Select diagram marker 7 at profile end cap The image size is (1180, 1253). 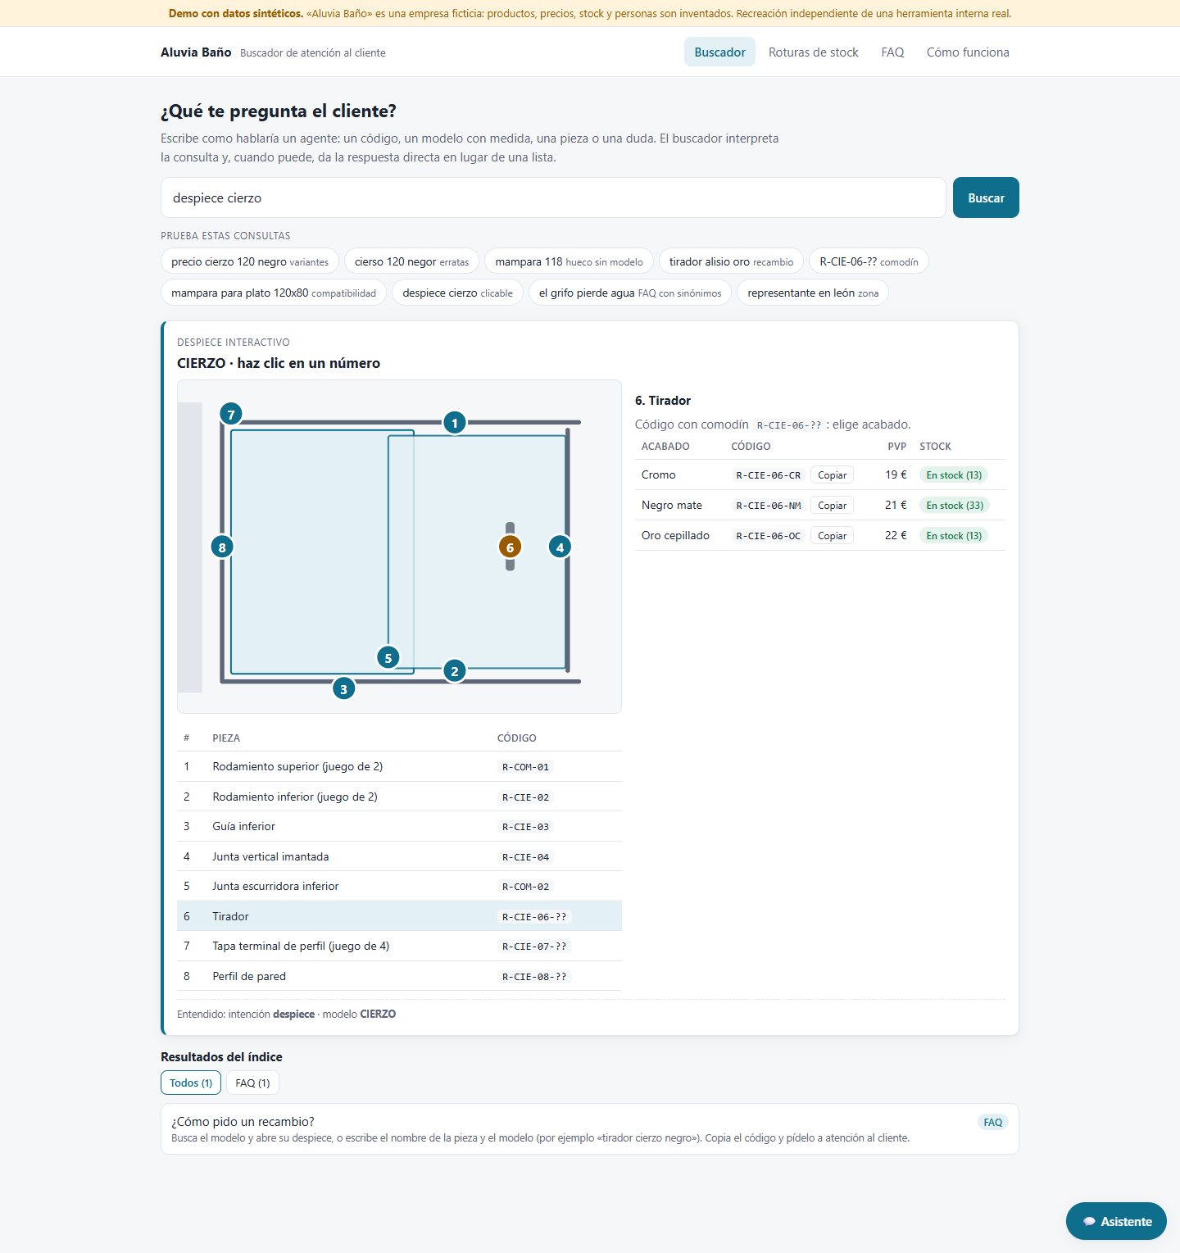coord(231,415)
